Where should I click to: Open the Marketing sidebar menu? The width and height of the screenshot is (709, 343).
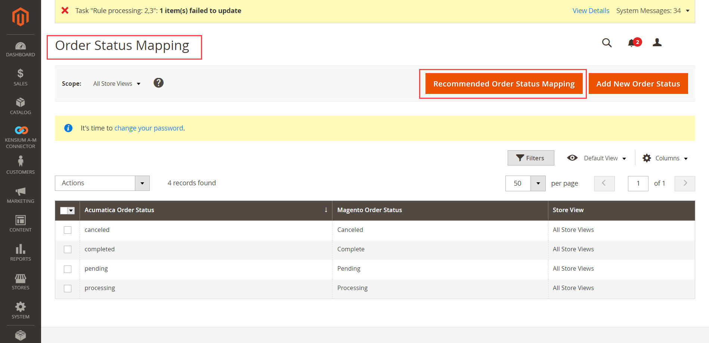point(21,195)
